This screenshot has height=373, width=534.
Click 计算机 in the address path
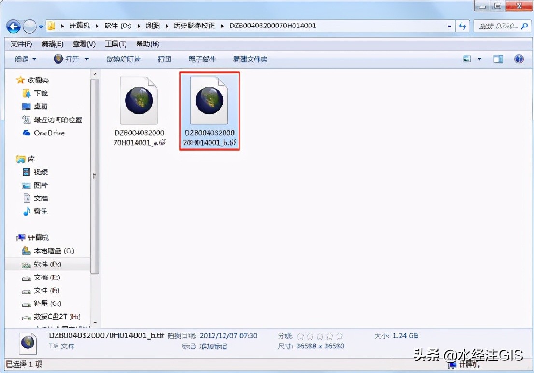(x=79, y=26)
